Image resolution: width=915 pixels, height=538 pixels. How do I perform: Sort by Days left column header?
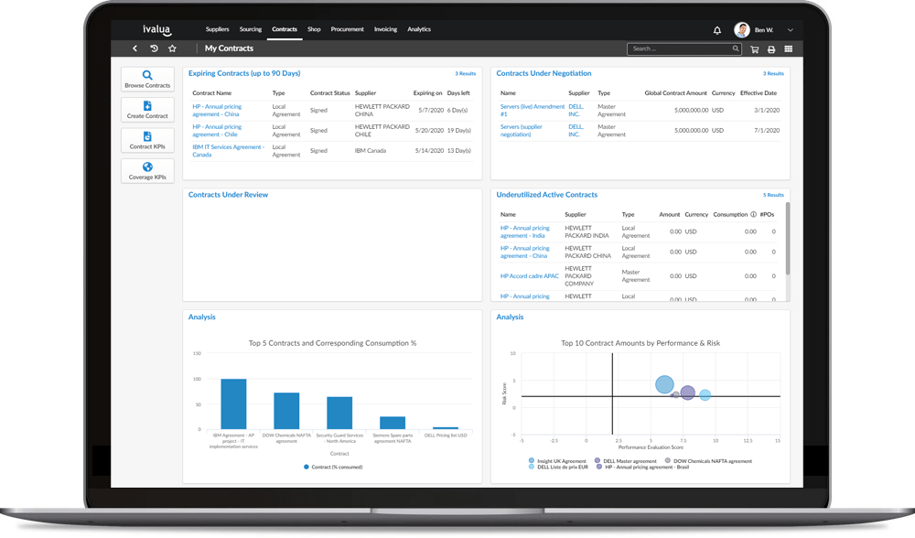pyautogui.click(x=458, y=93)
